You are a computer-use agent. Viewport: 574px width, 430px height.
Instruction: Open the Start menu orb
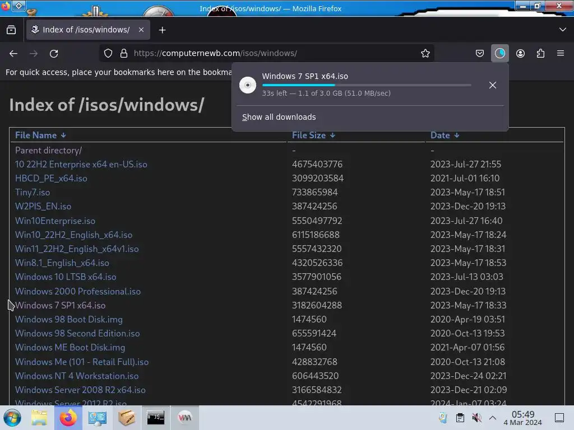click(x=12, y=418)
